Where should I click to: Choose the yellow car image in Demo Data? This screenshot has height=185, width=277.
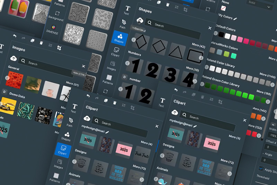point(8,105)
